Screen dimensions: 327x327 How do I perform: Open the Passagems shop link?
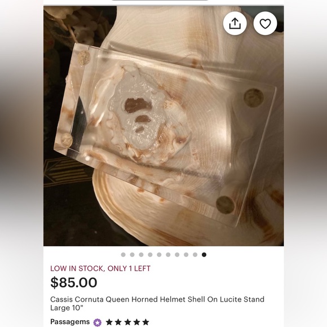[70, 322]
